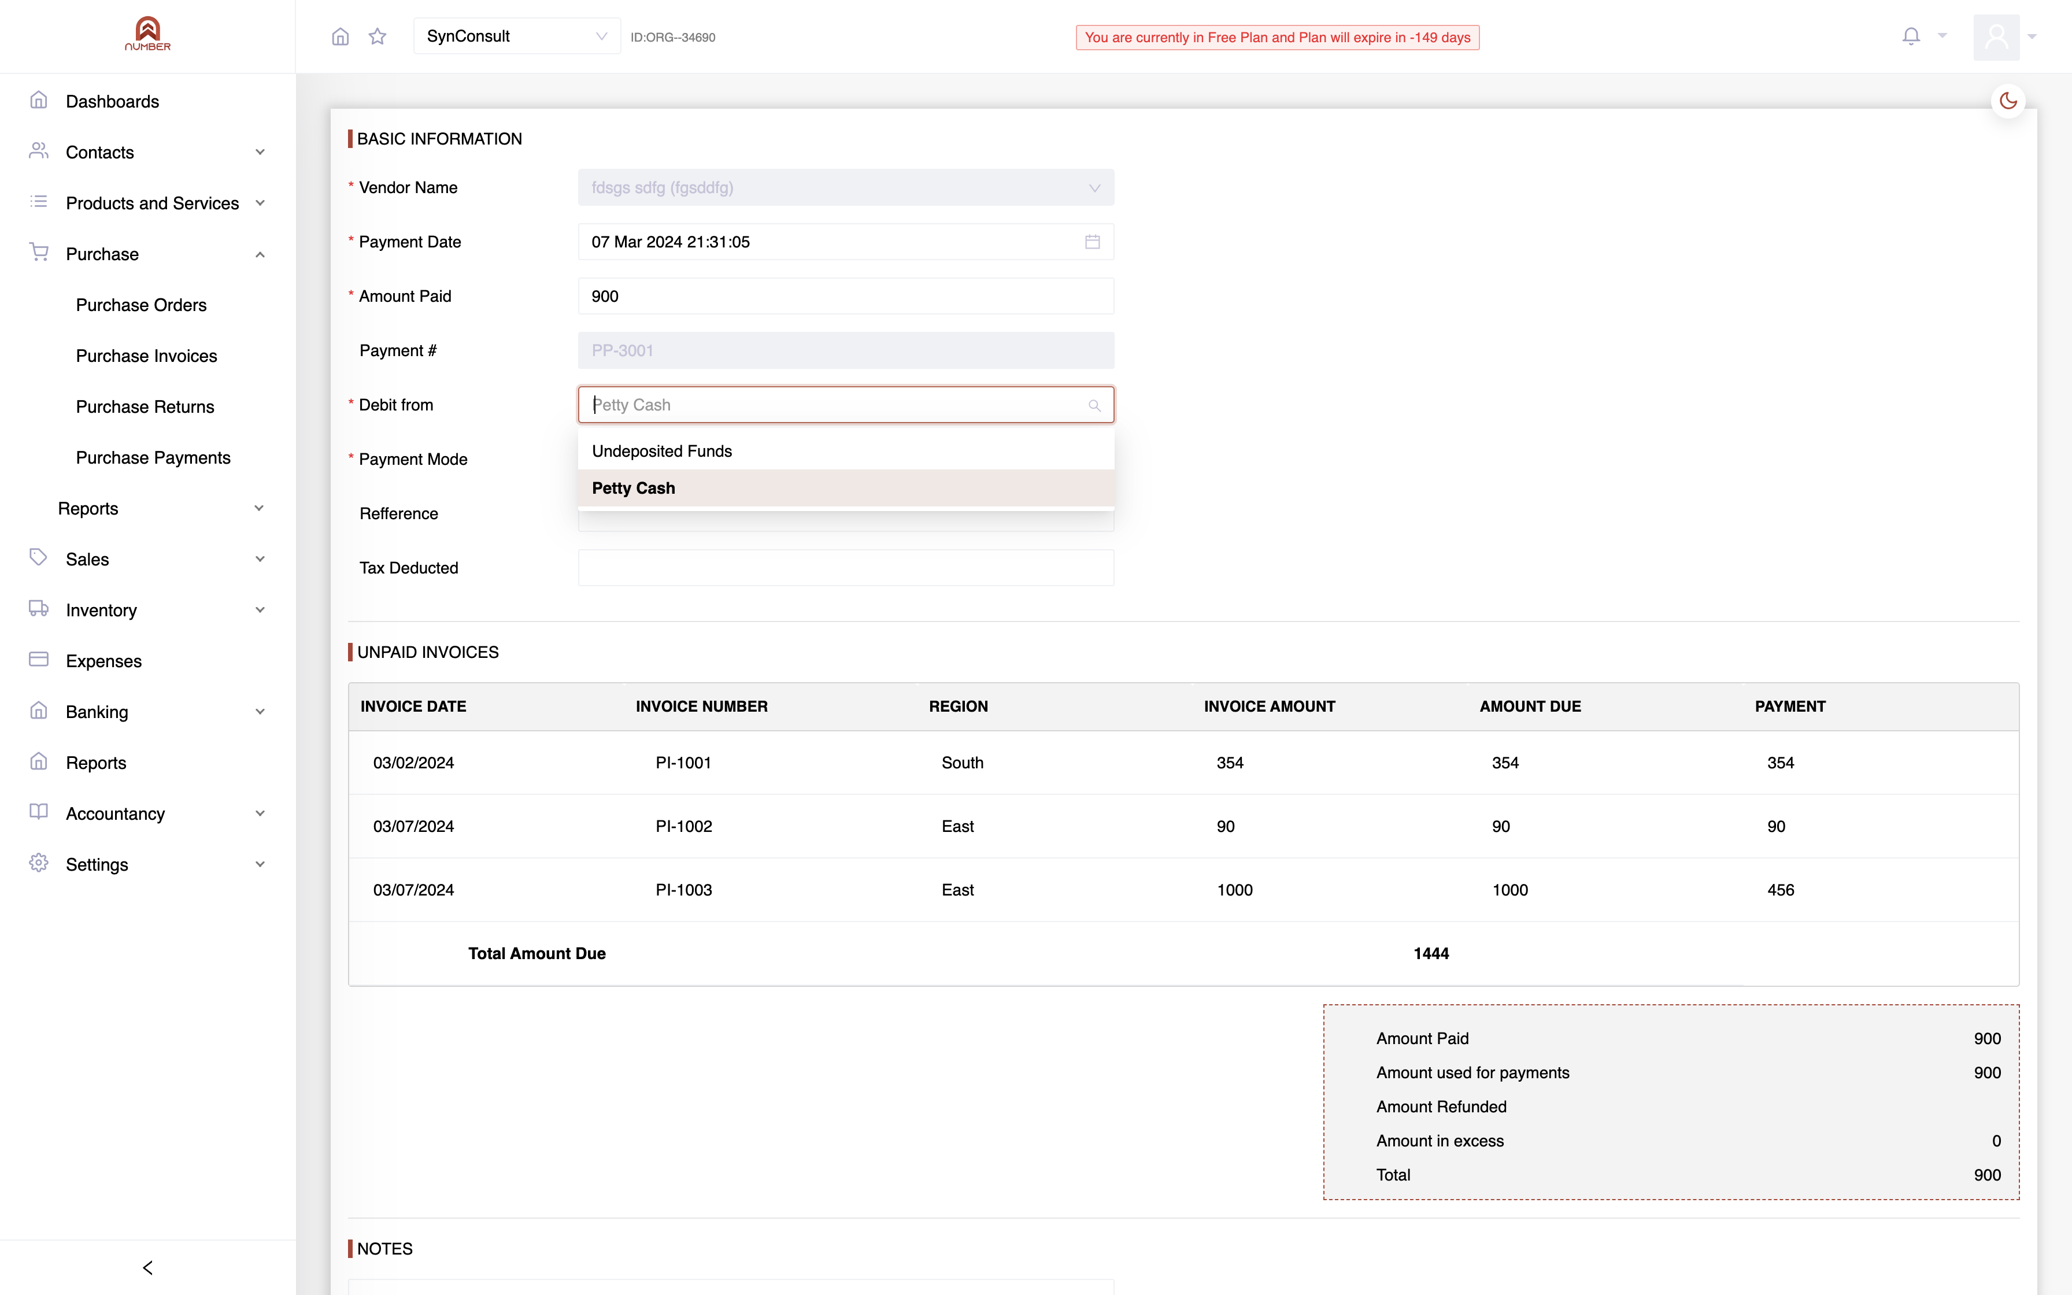
Task: Click the free plan expiry notice
Action: (x=1276, y=37)
